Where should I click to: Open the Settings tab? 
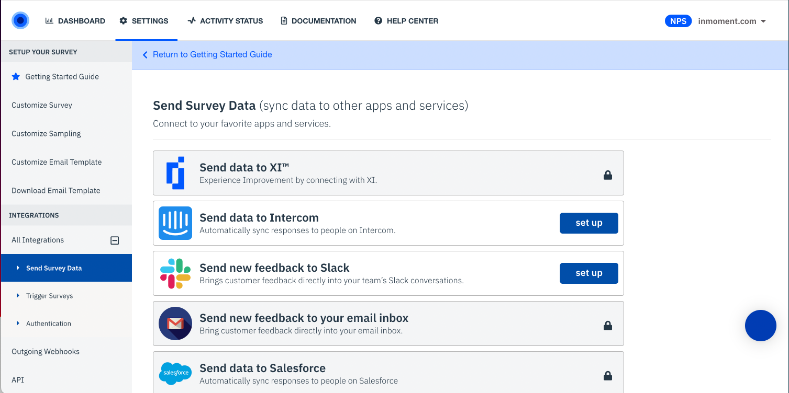[144, 21]
